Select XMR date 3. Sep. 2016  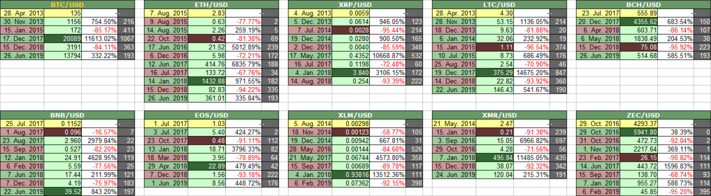454,141
